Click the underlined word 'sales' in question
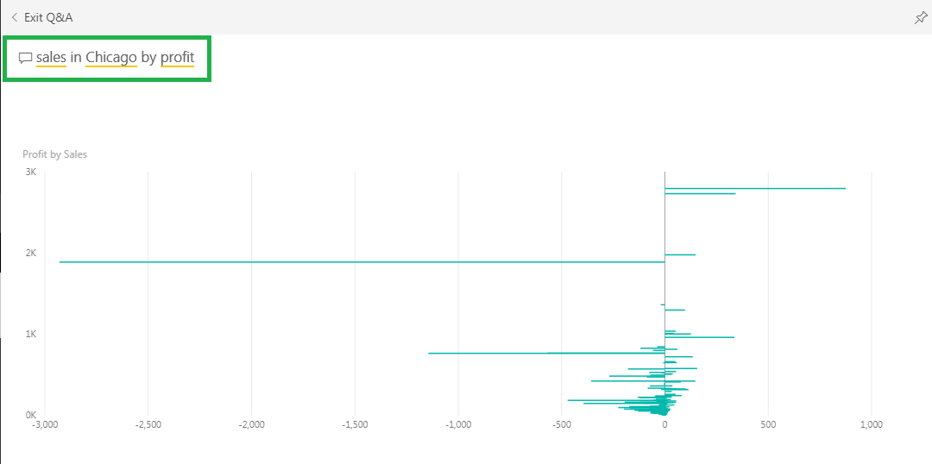932x464 pixels. coord(51,58)
